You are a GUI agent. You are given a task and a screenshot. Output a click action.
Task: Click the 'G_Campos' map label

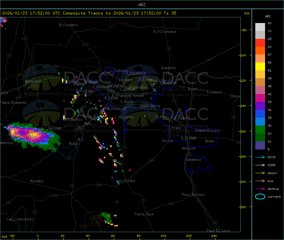pos(214,92)
